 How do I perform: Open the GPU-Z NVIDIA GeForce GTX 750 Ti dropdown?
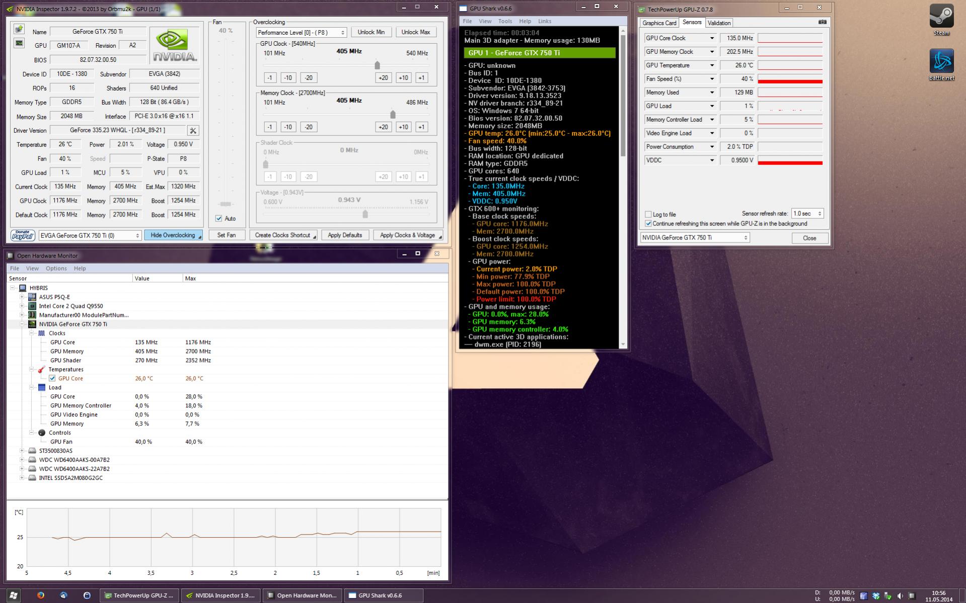pos(695,238)
